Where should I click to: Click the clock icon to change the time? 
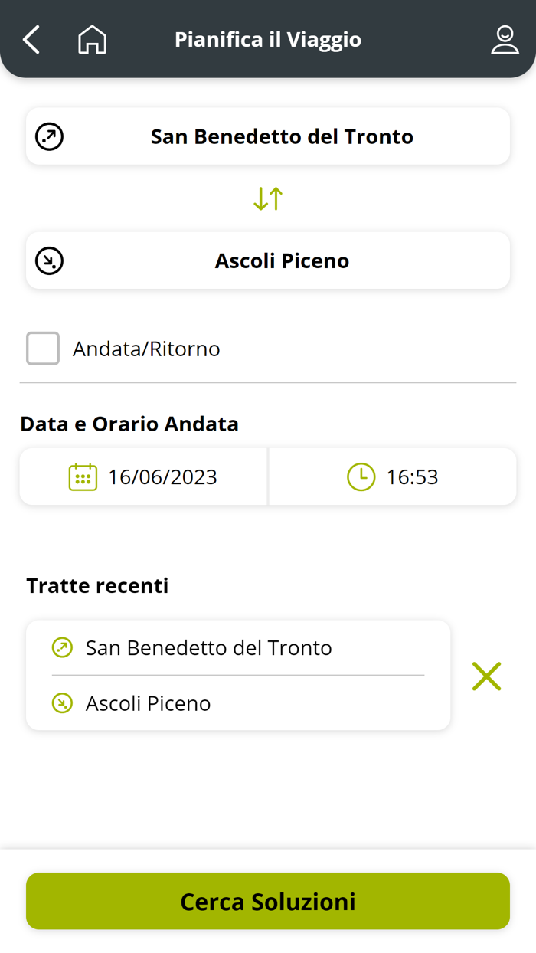pyautogui.click(x=360, y=476)
